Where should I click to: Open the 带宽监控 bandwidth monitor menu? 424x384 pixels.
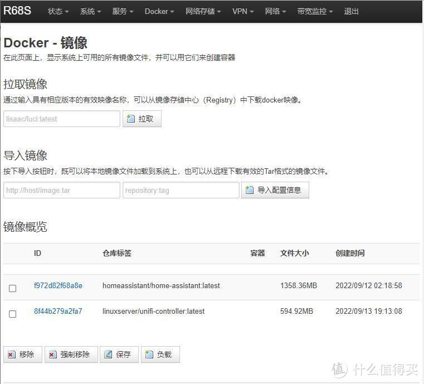315,11
